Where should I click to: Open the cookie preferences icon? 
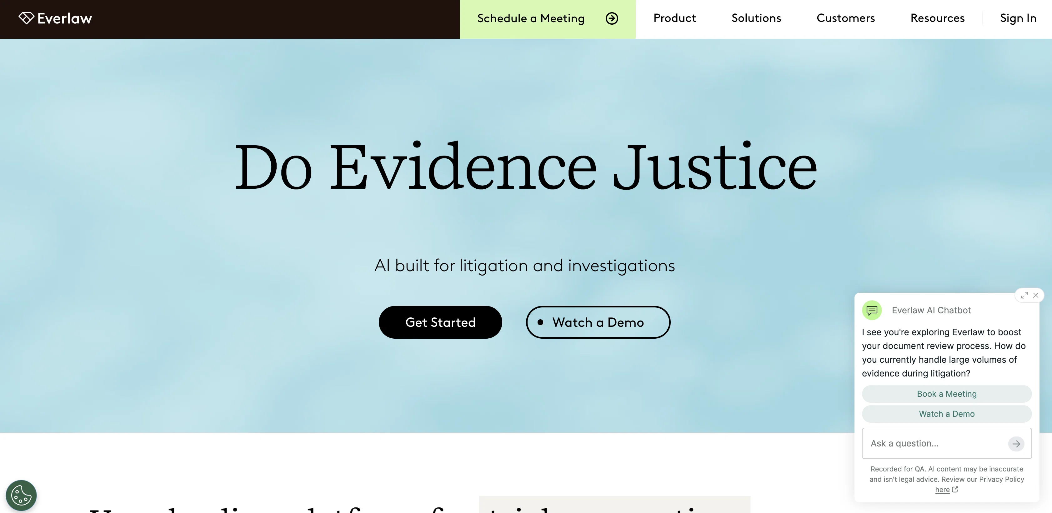[21, 496]
